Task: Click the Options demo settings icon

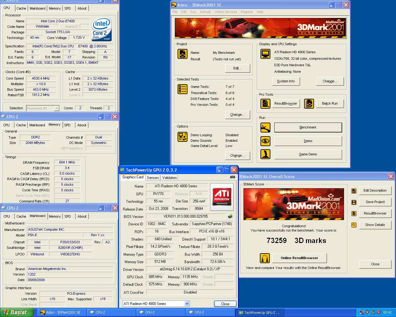Action: 182,137
